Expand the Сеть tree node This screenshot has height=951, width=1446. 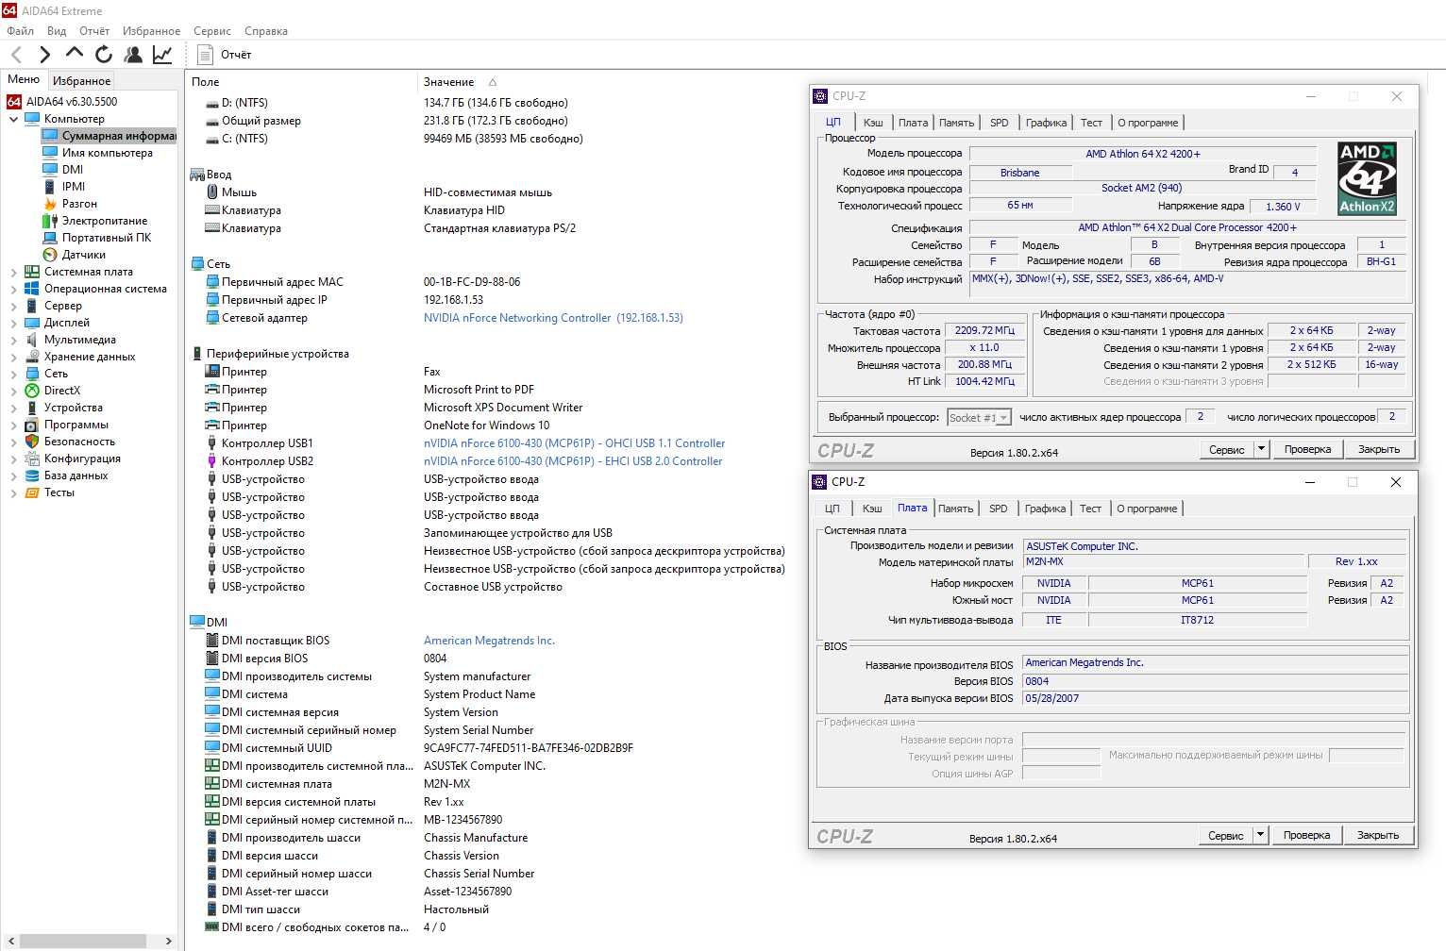13,375
